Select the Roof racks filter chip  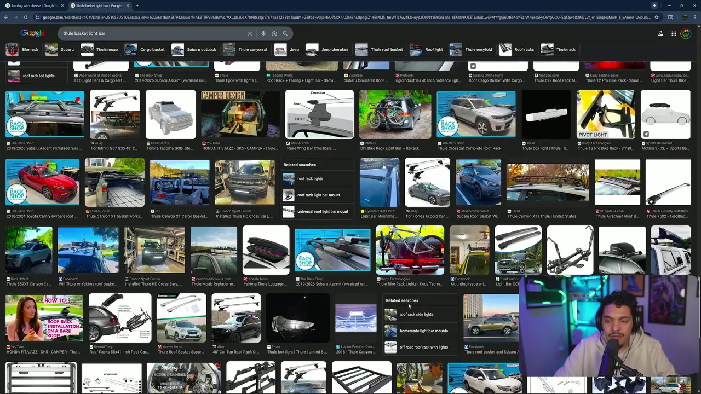(x=517, y=50)
